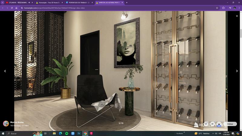The height and width of the screenshot is (136, 242).
Task: Open the 32°C Neblina weather widget
Action: [x=202, y=134]
